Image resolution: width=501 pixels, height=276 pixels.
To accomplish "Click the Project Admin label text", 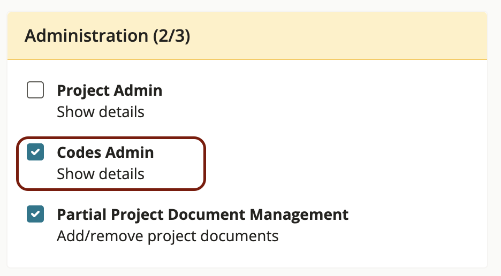I will (x=109, y=90).
